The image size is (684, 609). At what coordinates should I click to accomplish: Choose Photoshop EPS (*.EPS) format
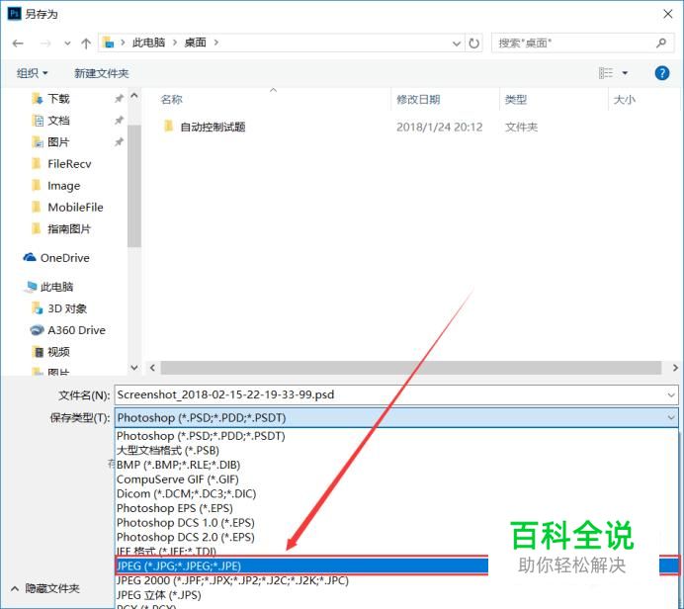[x=175, y=508]
